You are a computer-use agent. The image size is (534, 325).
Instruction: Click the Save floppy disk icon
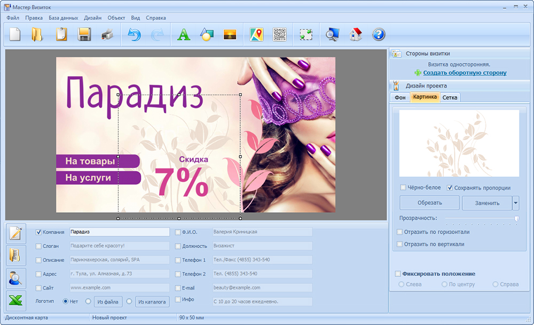[84, 35]
